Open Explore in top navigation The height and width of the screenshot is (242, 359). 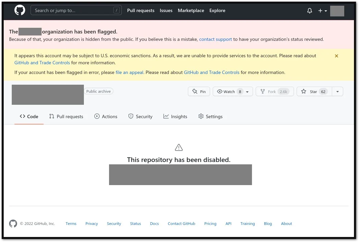pos(217,10)
